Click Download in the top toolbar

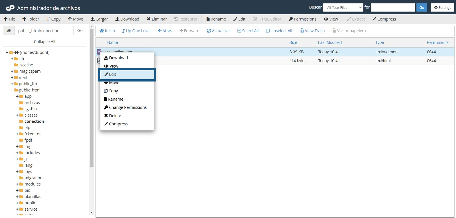pyautogui.click(x=127, y=19)
